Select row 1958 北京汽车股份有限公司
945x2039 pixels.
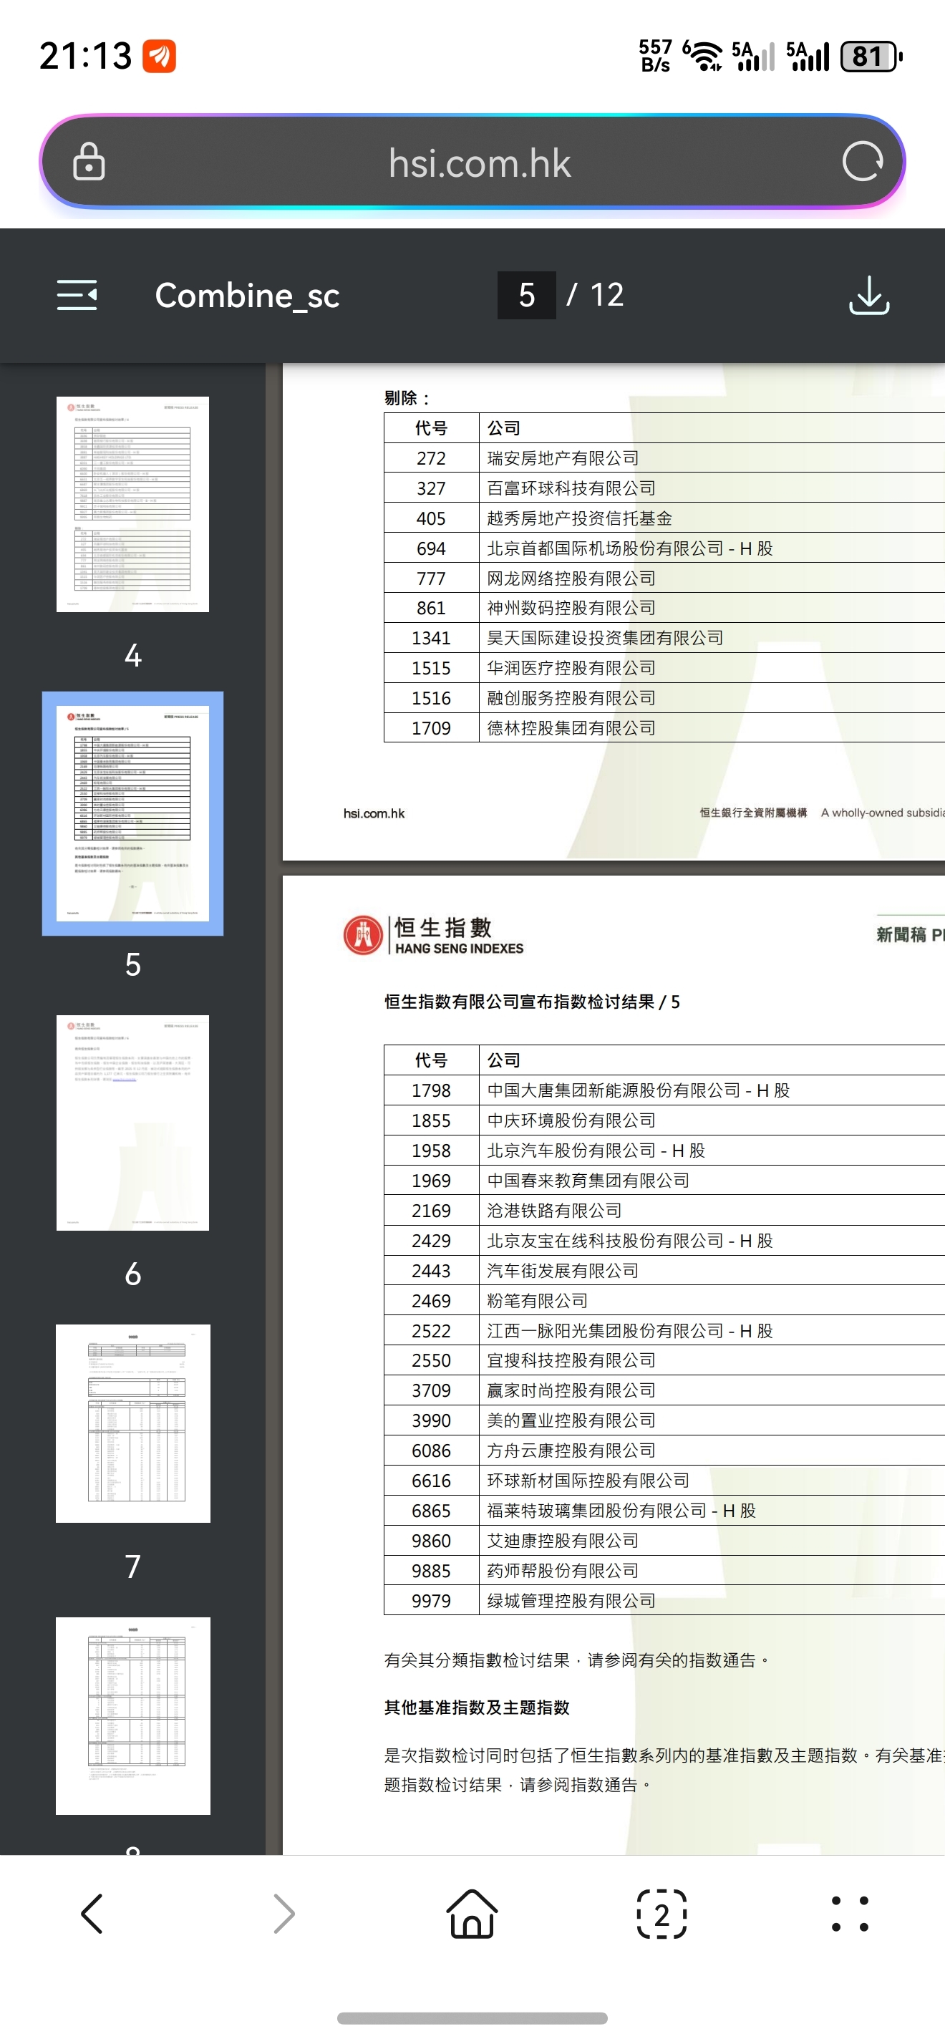pyautogui.click(x=664, y=1151)
